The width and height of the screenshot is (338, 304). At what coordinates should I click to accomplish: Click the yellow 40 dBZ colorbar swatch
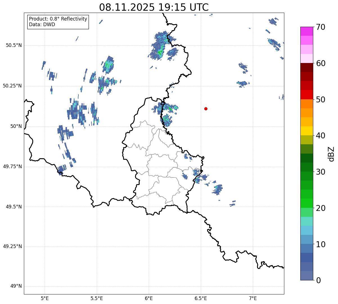[307, 131]
